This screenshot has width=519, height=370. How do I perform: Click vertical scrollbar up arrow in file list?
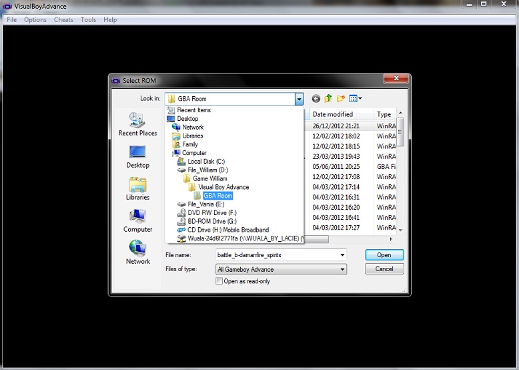point(400,114)
